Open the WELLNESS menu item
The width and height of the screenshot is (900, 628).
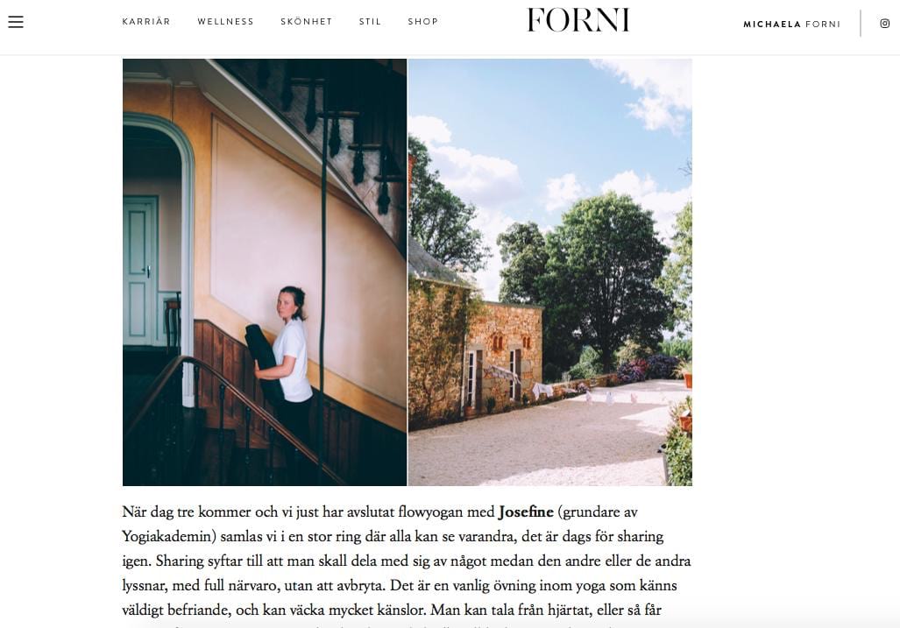pyautogui.click(x=225, y=22)
